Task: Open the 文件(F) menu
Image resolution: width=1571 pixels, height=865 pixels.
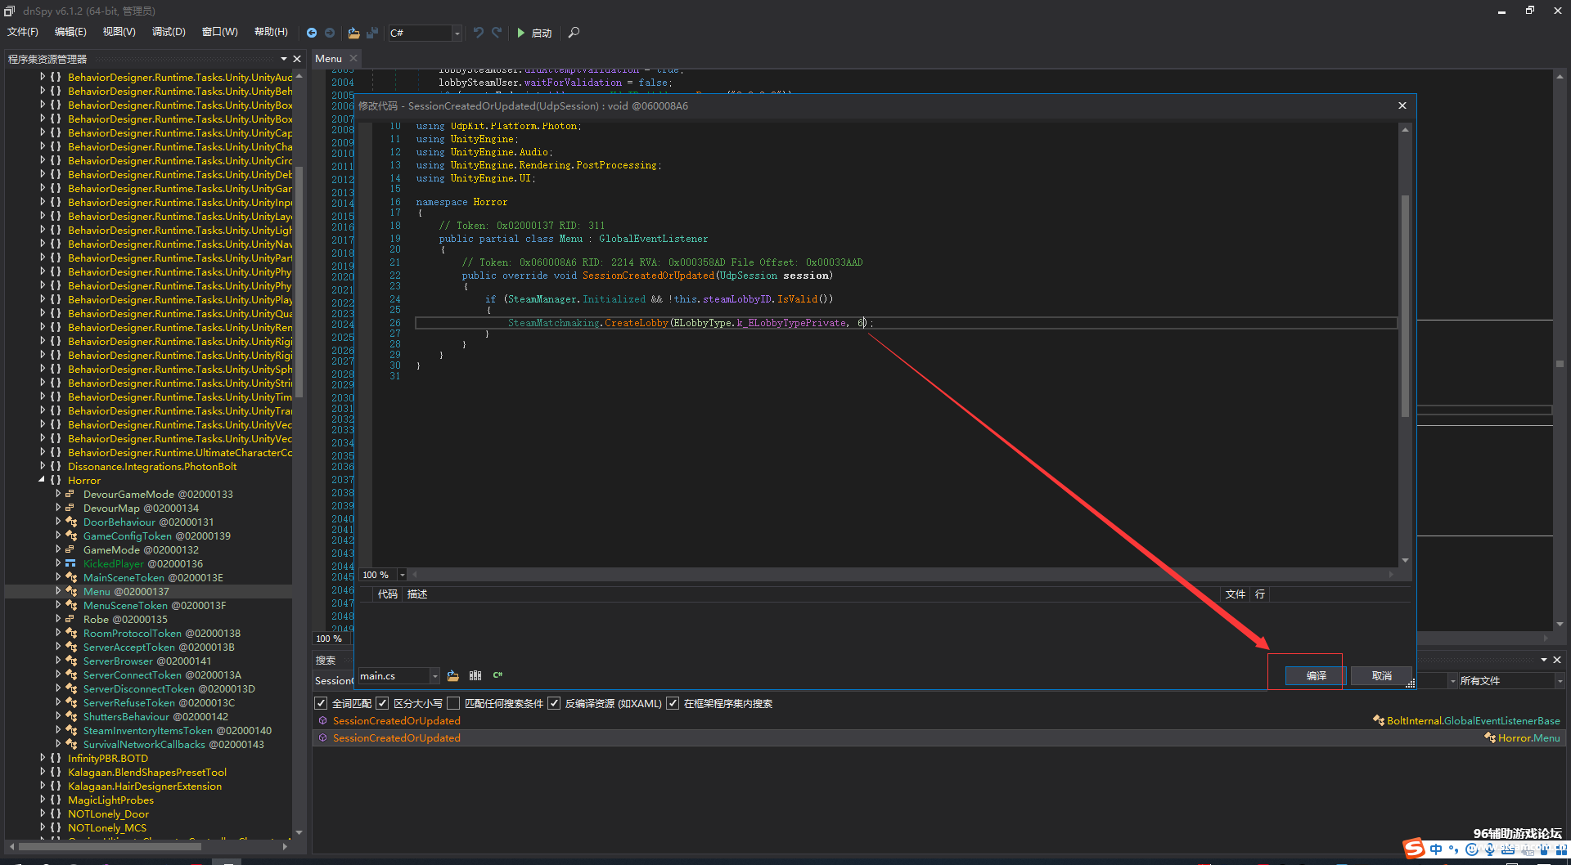Action: tap(23, 32)
